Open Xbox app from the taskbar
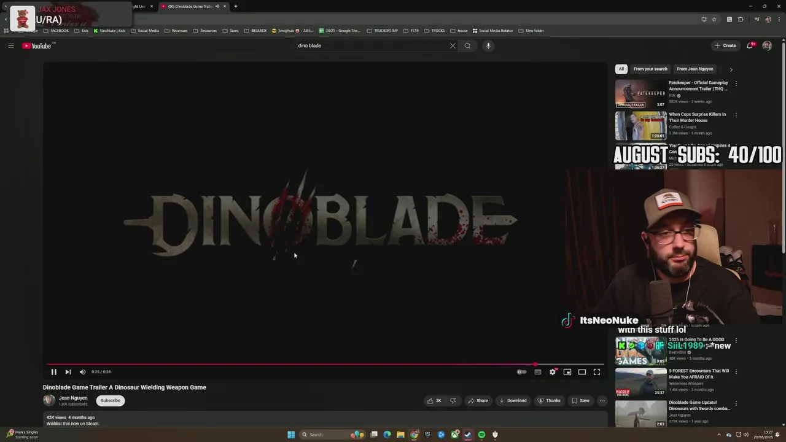Viewport: 786px width, 442px height. coord(454,435)
